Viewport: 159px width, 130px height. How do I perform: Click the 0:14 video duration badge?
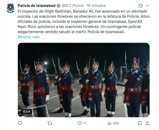pos(26,112)
